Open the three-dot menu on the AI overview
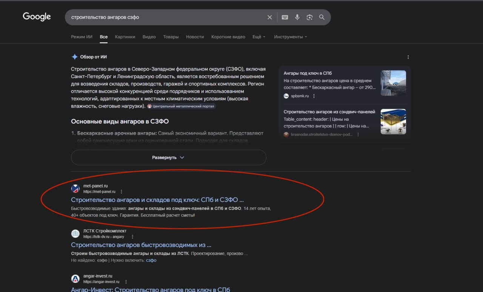 point(408,57)
